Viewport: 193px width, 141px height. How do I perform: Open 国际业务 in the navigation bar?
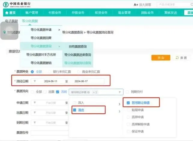click(x=147, y=13)
